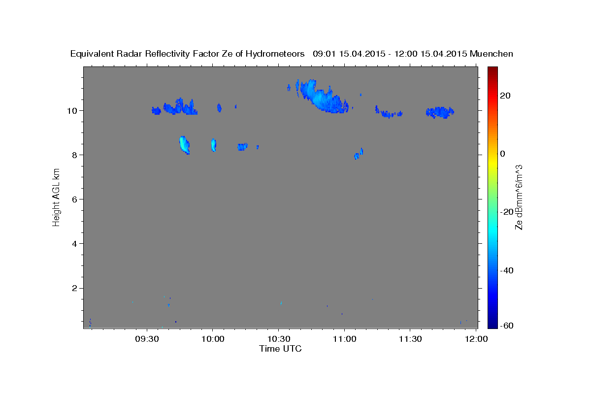Select the 'Time UTC' axis title
Image resolution: width=591 pixels, height=394 pixels.
tap(280, 349)
